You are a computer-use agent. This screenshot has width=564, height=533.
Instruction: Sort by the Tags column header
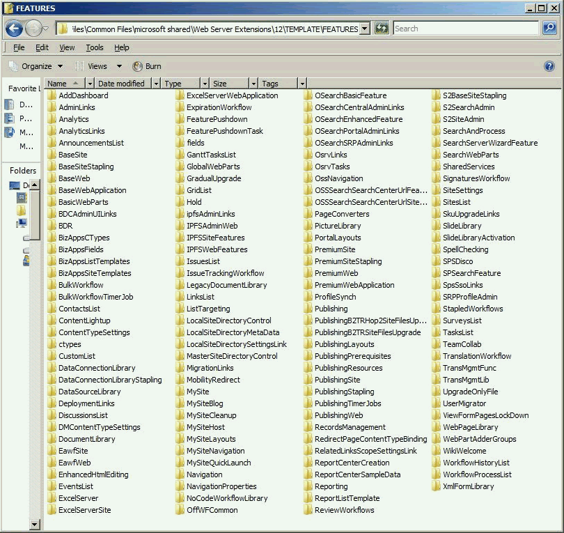pyautogui.click(x=279, y=84)
